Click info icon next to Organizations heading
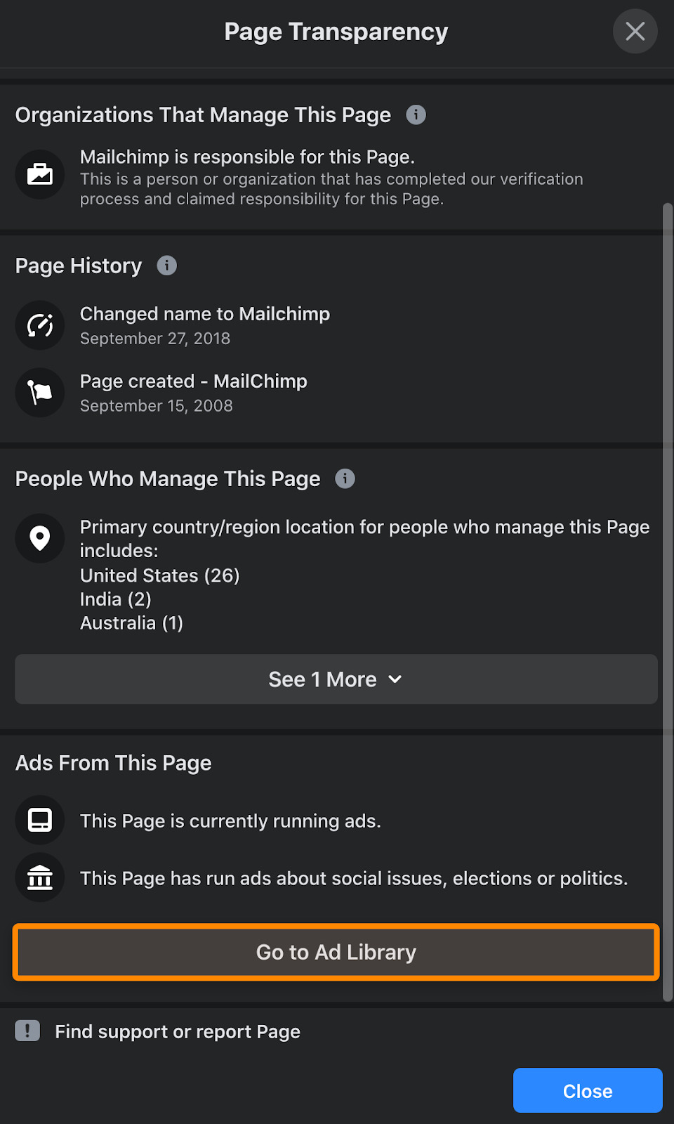The height and width of the screenshot is (1124, 674). pos(416,115)
